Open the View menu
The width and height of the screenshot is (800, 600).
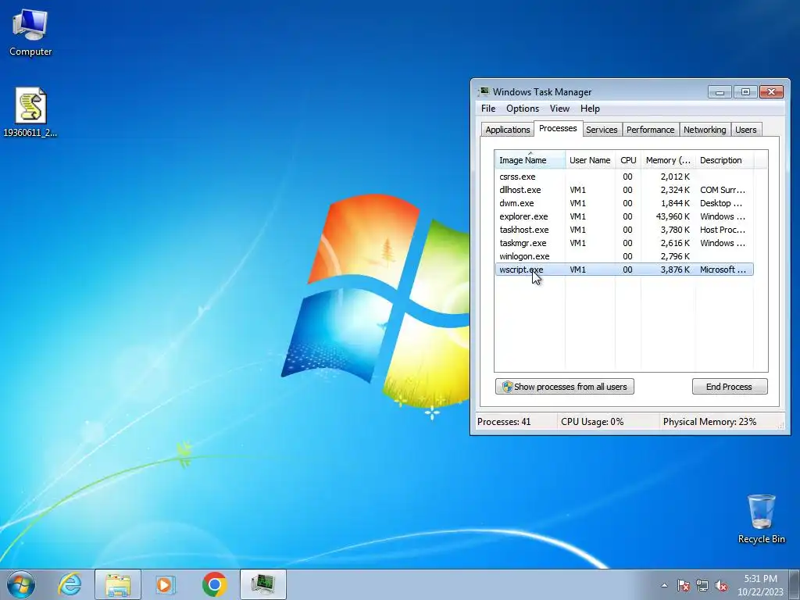[559, 108]
